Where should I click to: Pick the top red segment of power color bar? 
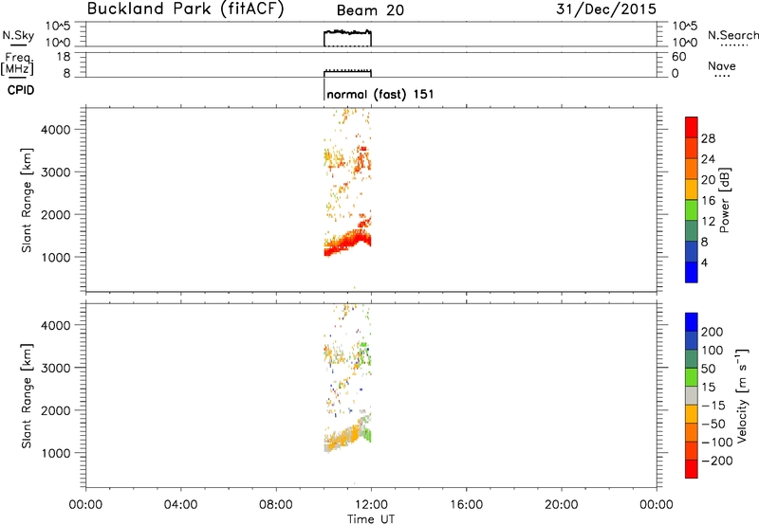click(692, 128)
